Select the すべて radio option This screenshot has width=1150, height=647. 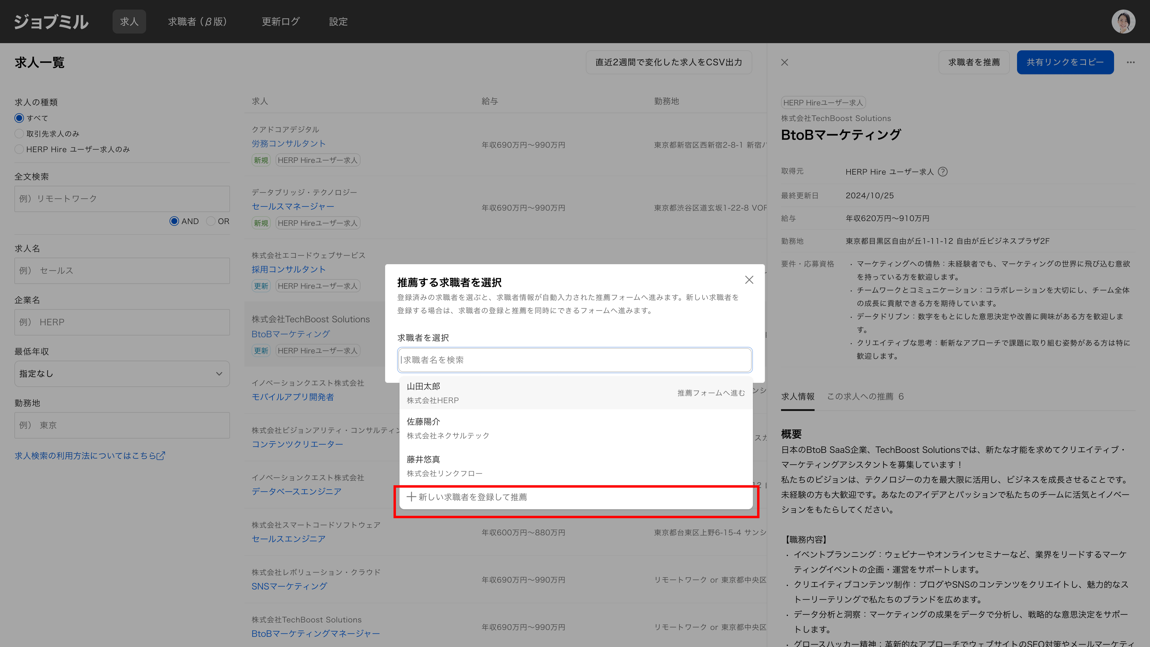(x=19, y=118)
